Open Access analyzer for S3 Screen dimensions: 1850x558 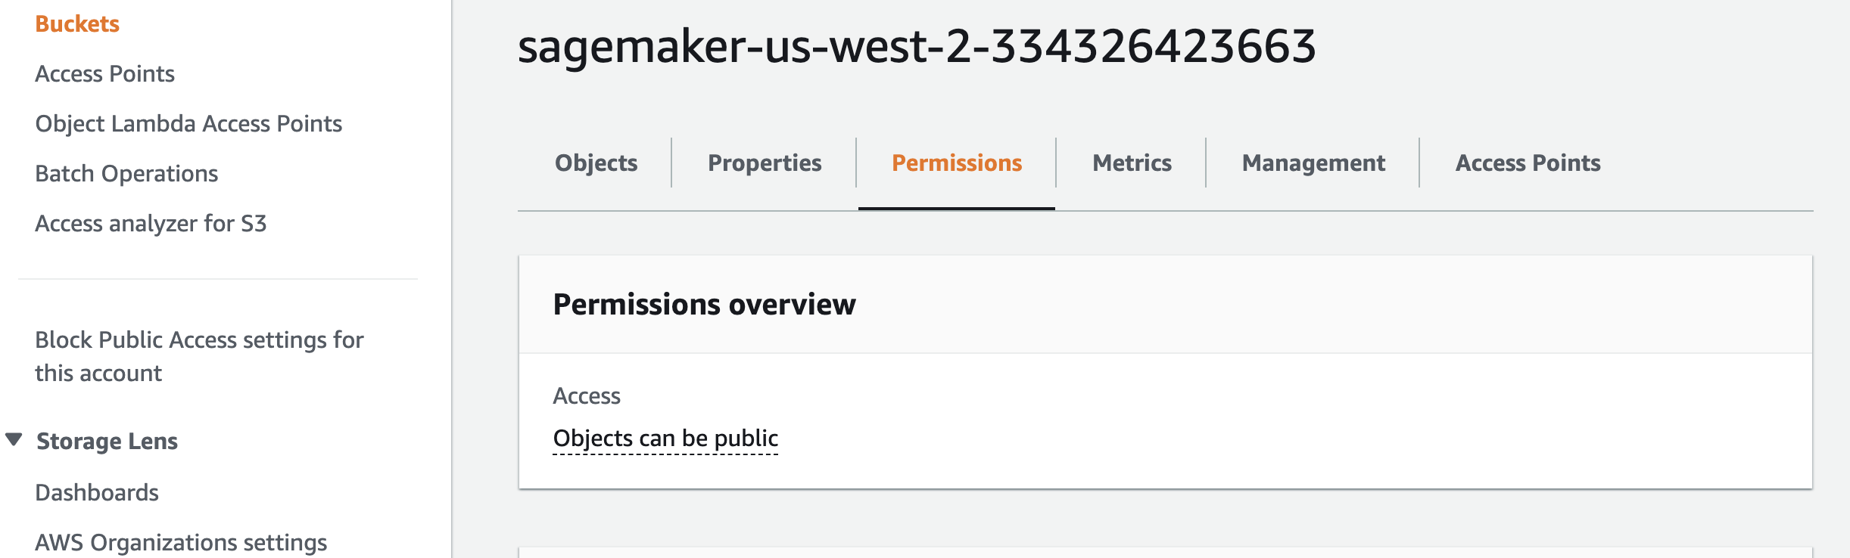pyautogui.click(x=151, y=224)
